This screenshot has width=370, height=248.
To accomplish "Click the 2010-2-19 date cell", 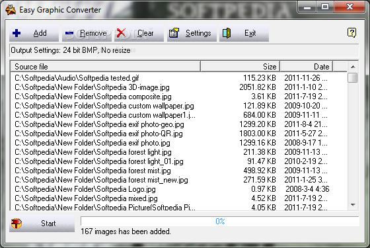I will 306,161.
